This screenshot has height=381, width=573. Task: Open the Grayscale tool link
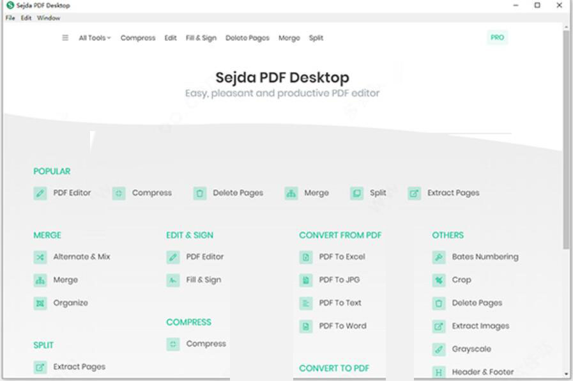pyautogui.click(x=471, y=349)
